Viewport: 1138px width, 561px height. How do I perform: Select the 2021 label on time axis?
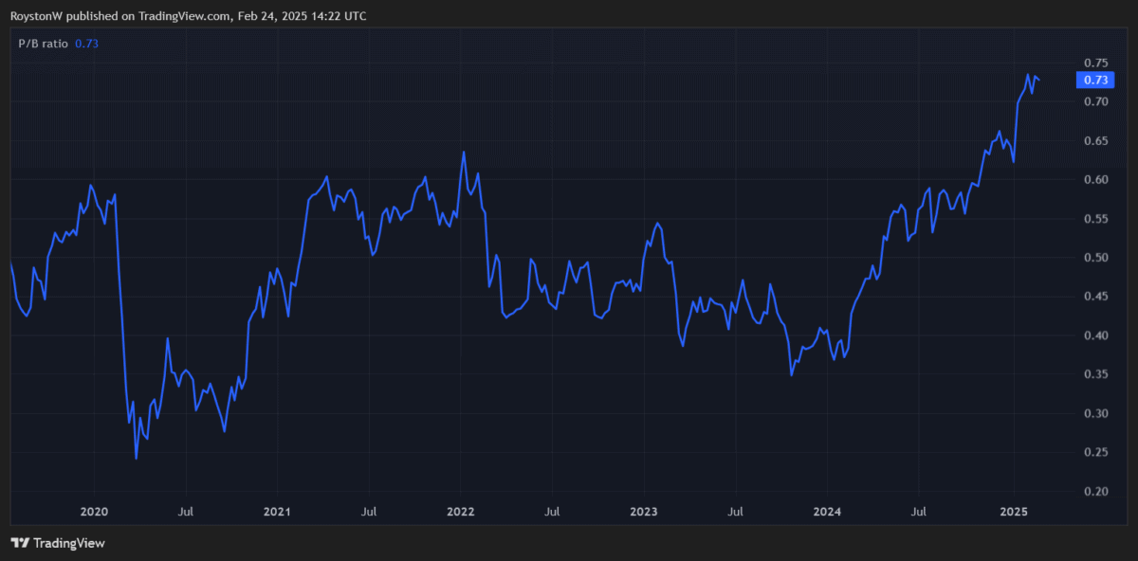coord(277,512)
